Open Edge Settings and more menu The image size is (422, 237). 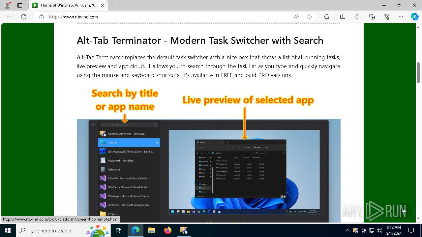point(401,17)
